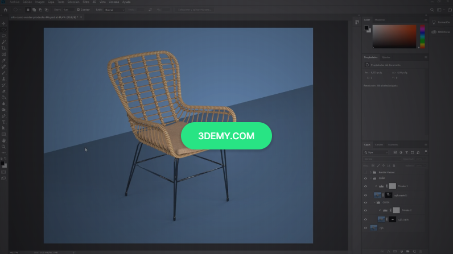Collapse the COJIN group
Image resolution: width=453 pixels, height=254 pixels.
374,203
